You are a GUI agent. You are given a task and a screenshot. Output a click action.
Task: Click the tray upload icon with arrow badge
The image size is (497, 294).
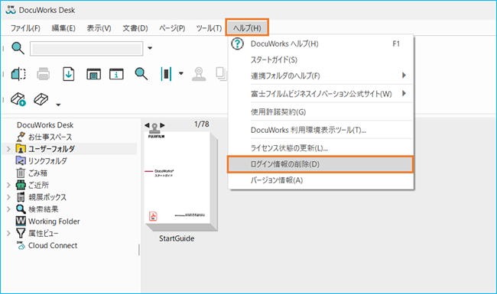click(x=18, y=99)
